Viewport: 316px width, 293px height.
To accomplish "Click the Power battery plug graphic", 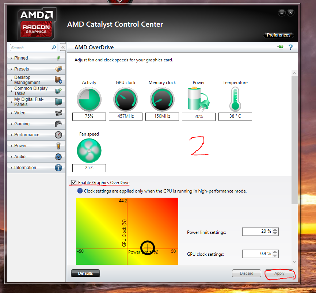I will [198, 99].
